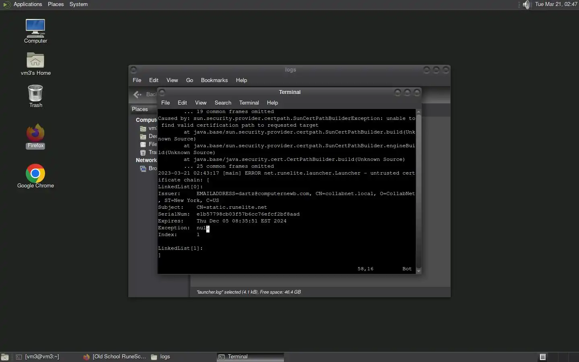
Task: Close the logs file manager window
Action: pos(446,70)
